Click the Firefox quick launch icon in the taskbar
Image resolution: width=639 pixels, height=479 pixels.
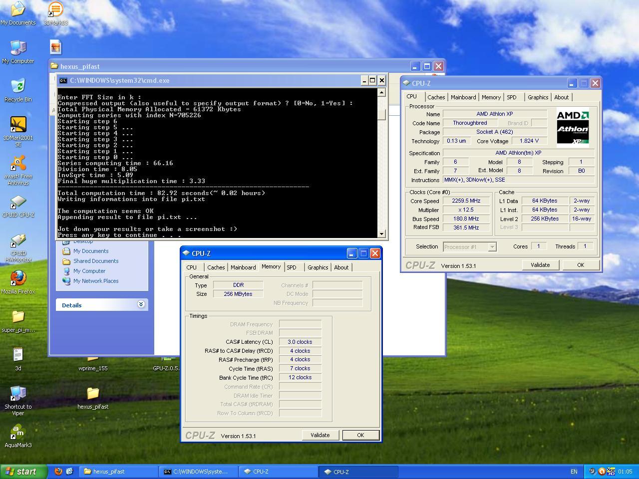tap(58, 471)
